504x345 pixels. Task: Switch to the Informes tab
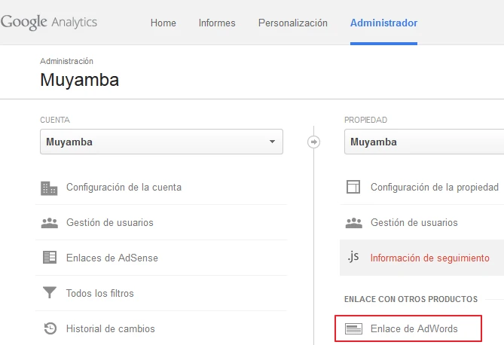[x=217, y=23]
